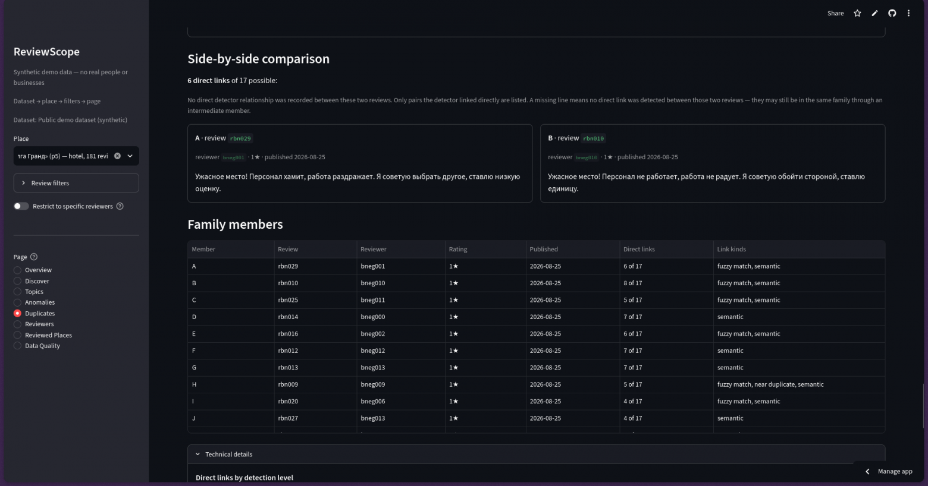Open the three-dot app menu
928x486 pixels.
[908, 13]
